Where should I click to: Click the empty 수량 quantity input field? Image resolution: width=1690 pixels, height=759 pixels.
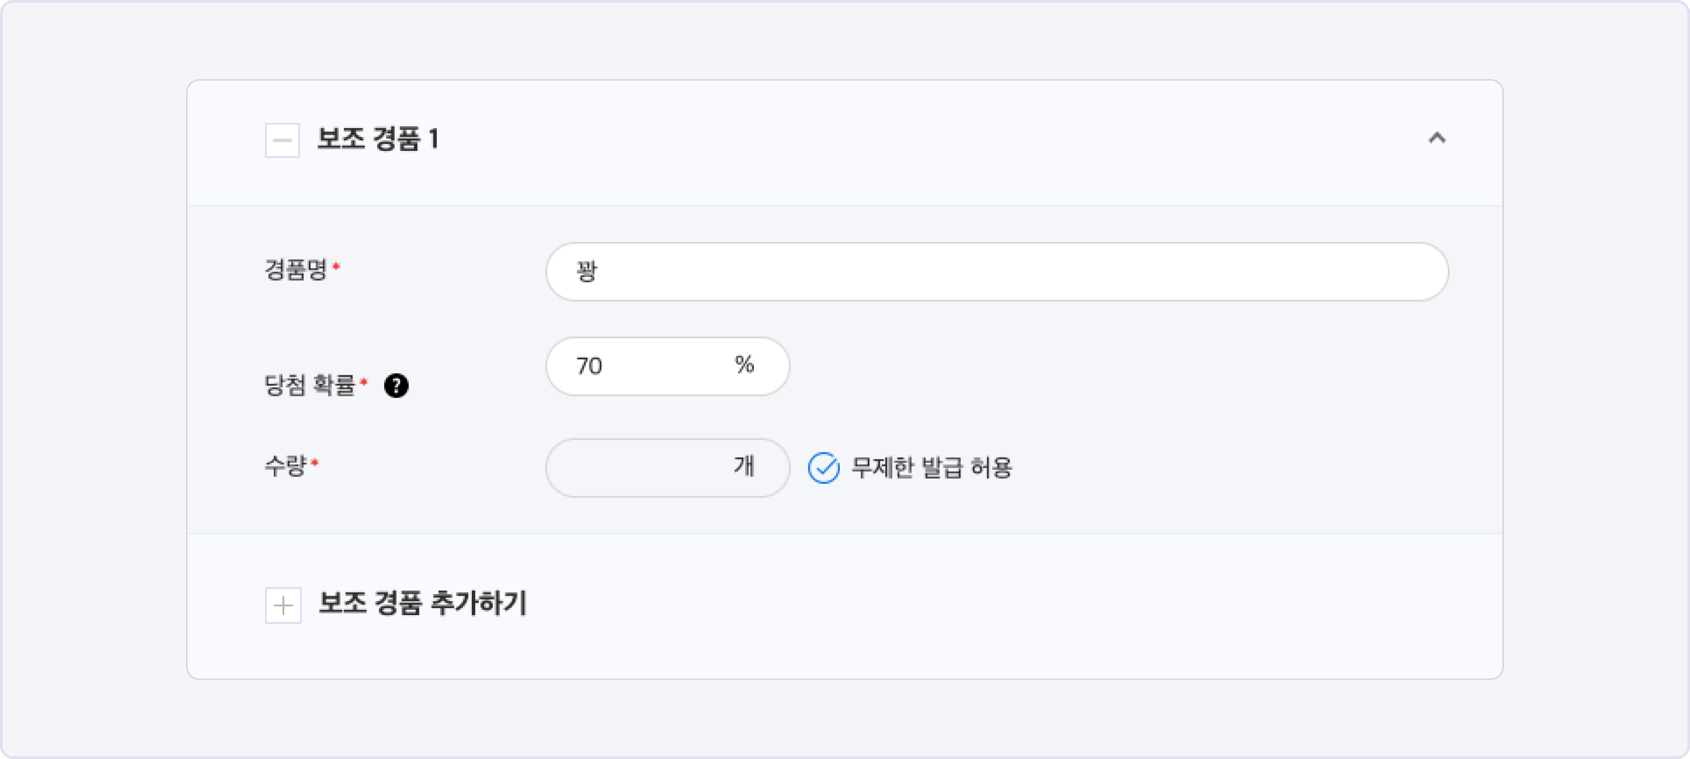coord(636,467)
